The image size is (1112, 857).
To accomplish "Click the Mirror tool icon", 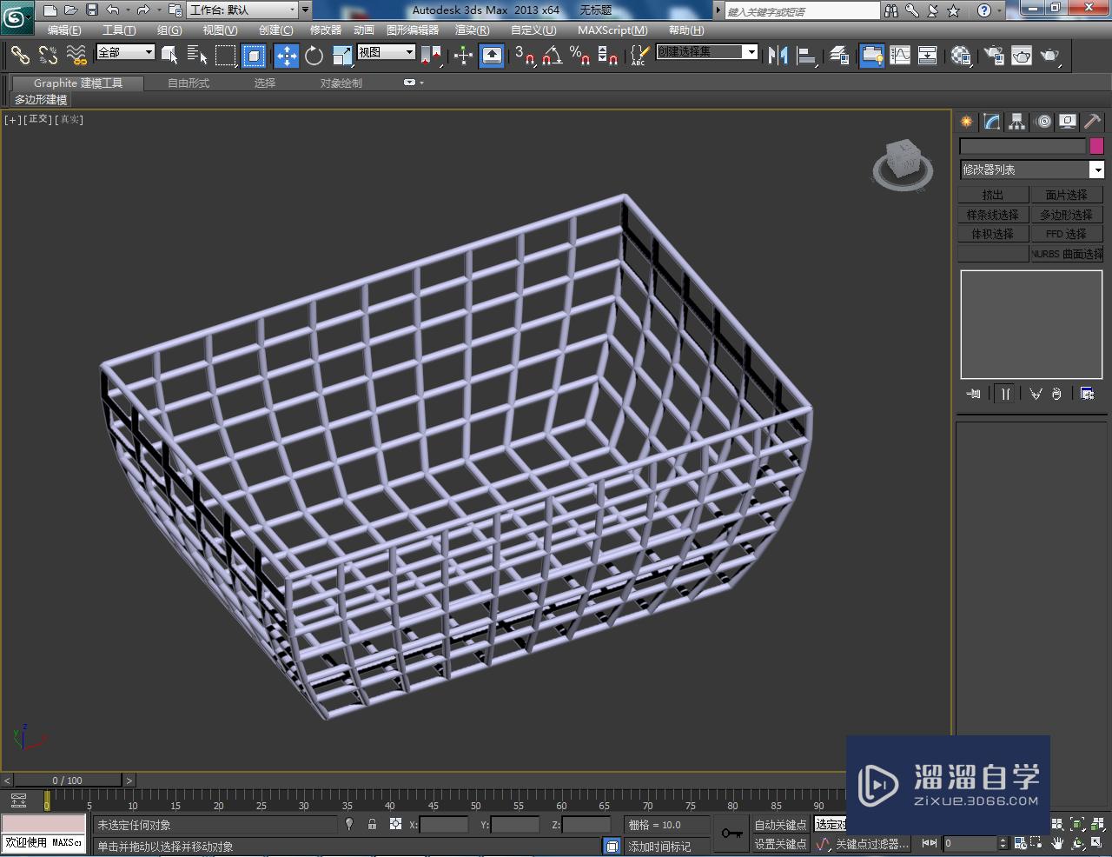I will point(778,56).
